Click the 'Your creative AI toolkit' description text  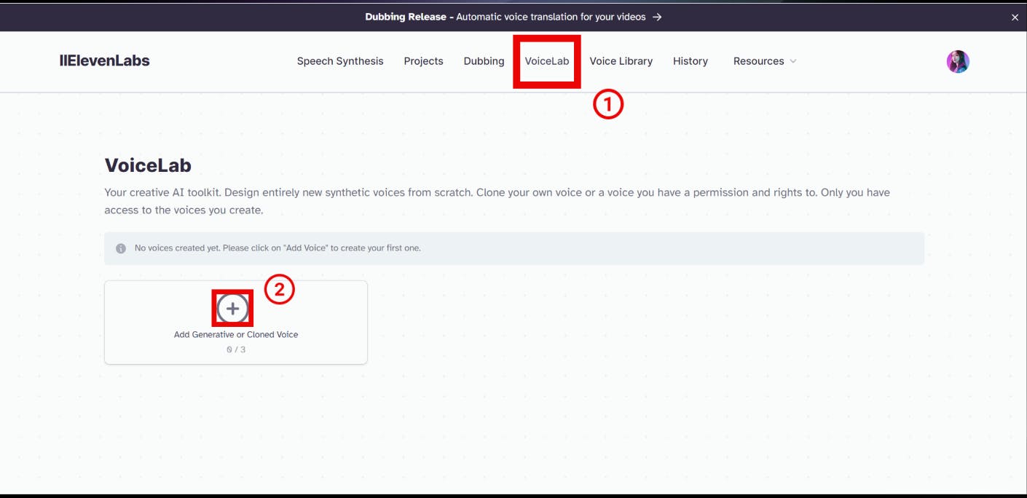(x=497, y=202)
